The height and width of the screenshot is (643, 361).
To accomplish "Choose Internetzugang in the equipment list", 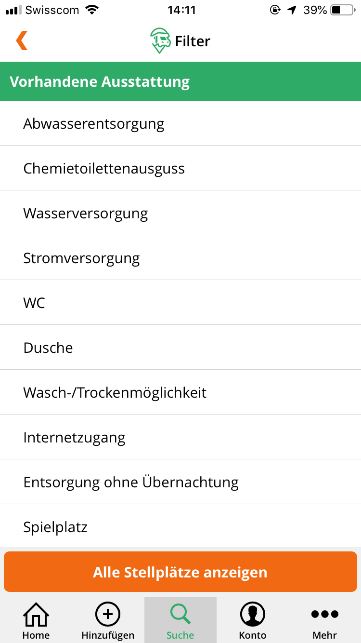I will pyautogui.click(x=180, y=437).
